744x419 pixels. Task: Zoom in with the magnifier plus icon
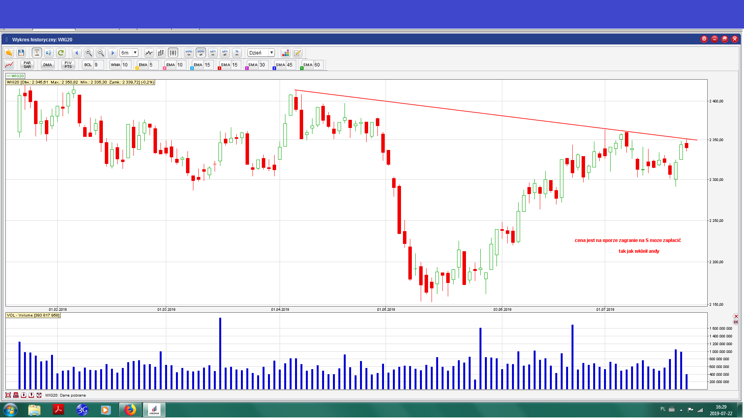coord(89,53)
